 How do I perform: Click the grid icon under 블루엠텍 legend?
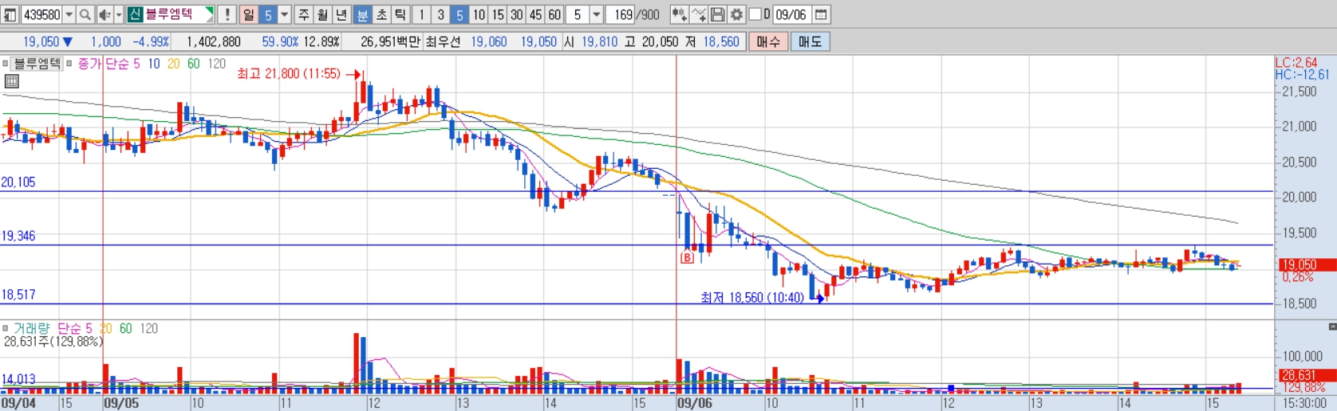click(x=11, y=81)
